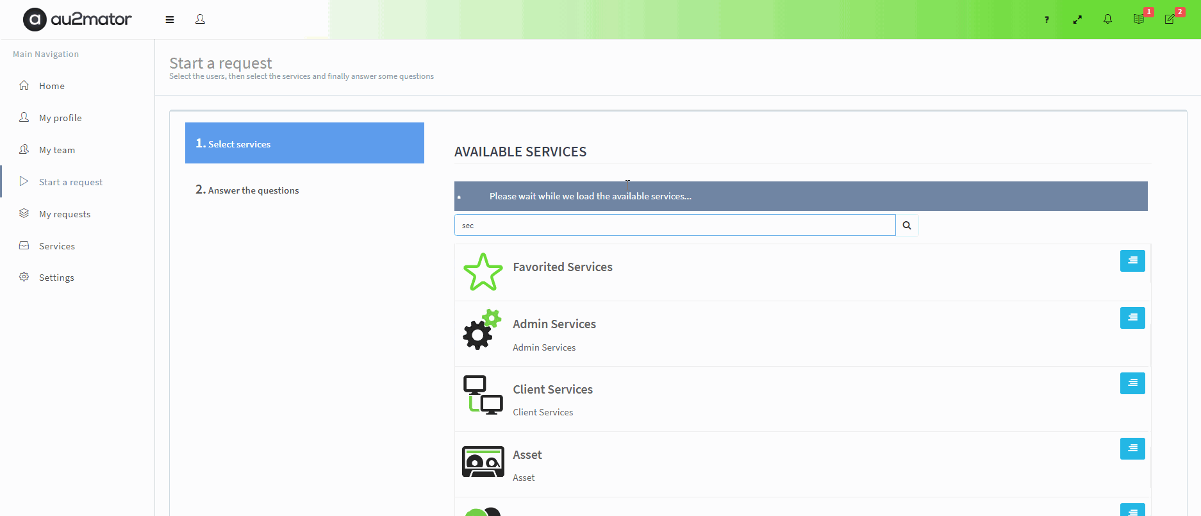This screenshot has height=516, width=1201.
Task: Click the hamburger menu toggle icon
Action: (x=170, y=20)
